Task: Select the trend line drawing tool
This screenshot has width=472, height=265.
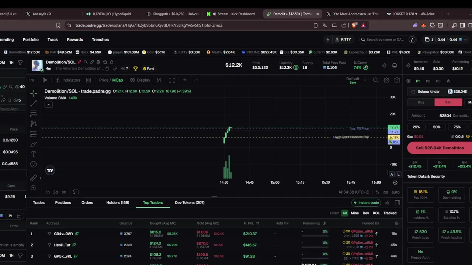Action: (x=34, y=103)
